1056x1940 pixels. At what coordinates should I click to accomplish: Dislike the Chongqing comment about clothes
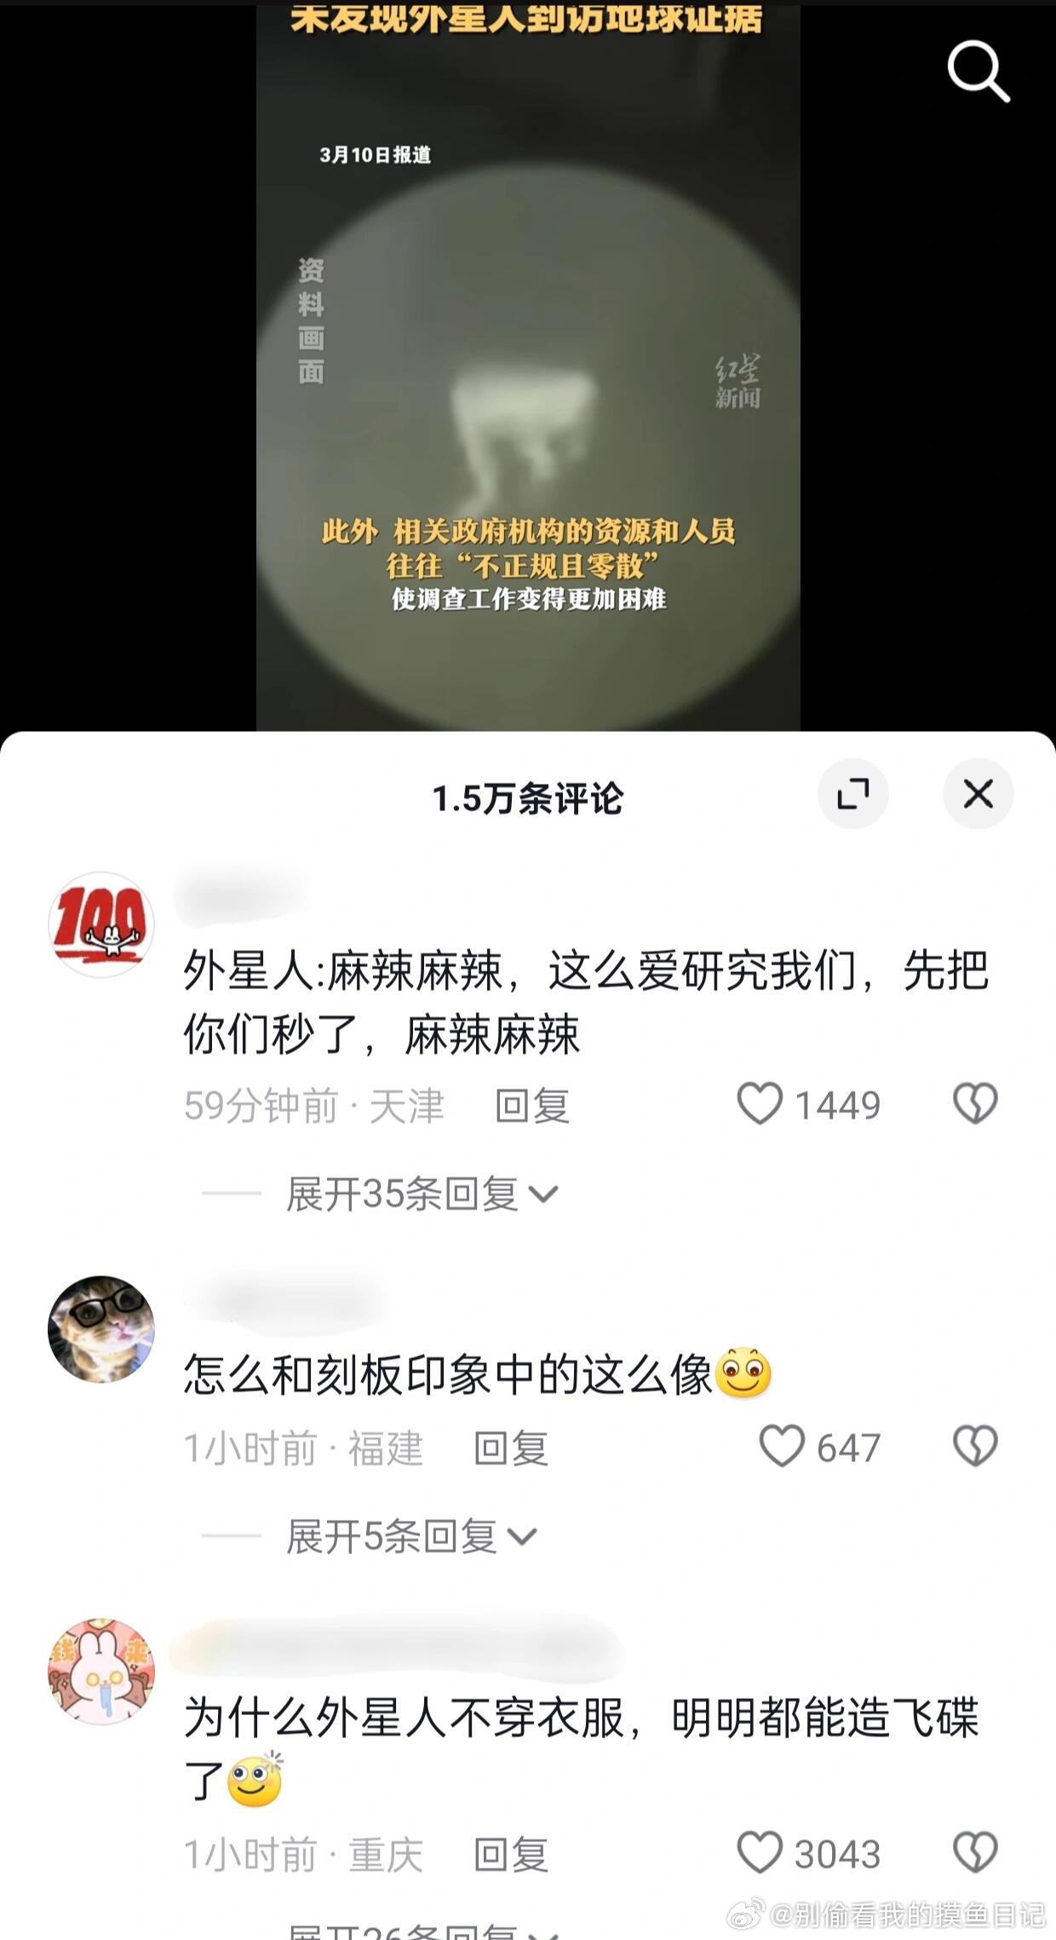[975, 1853]
